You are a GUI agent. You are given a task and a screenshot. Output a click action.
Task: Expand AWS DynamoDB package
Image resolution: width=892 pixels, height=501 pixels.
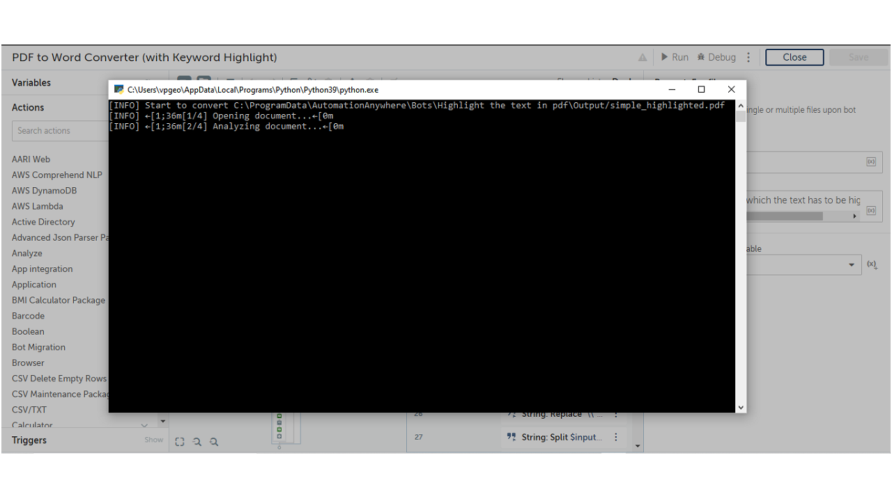[44, 191]
